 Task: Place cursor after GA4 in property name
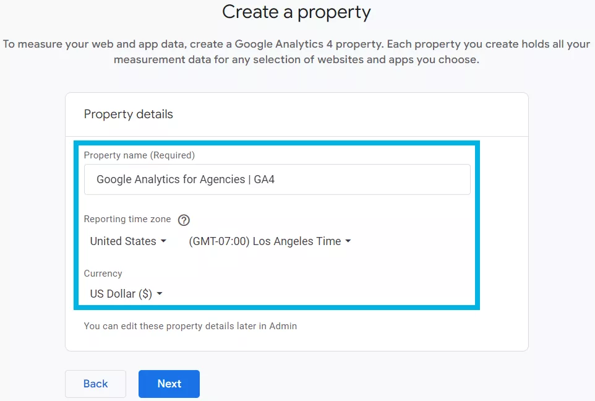tap(276, 179)
